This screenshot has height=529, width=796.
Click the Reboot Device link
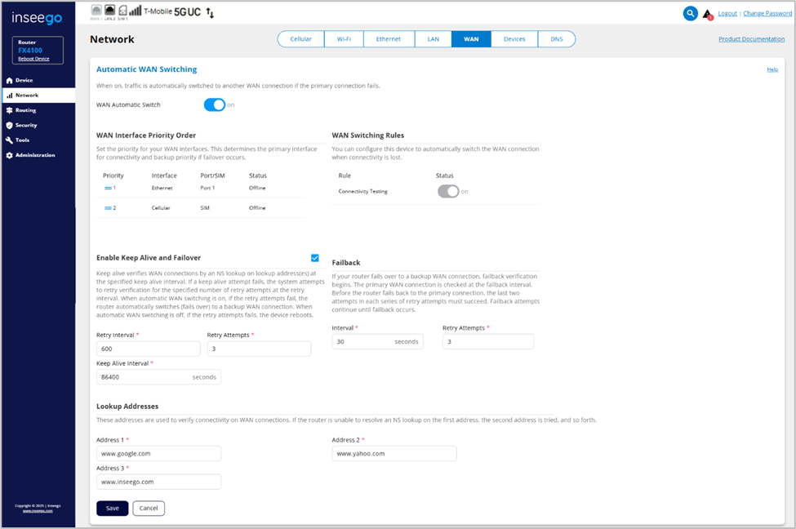coord(33,59)
